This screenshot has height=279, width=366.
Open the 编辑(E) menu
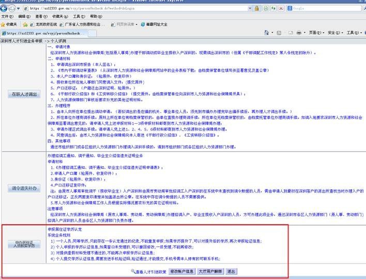[x=24, y=17]
